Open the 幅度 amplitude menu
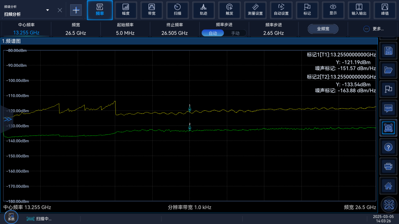The height and width of the screenshot is (224, 399). point(126,10)
